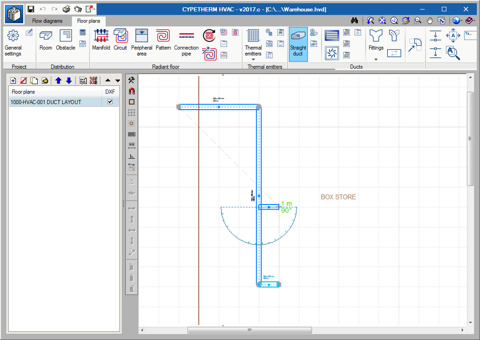Toggle the magnet object snap icon
The width and height of the screenshot is (480, 340).
(x=132, y=91)
